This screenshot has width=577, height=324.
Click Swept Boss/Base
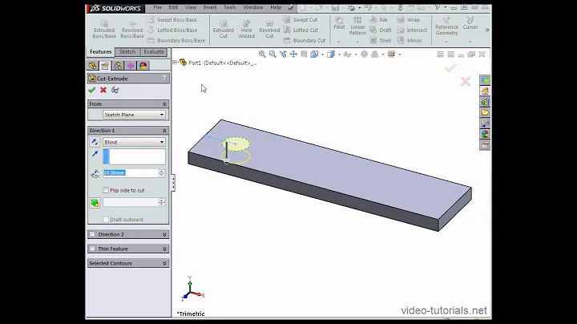tap(171, 19)
